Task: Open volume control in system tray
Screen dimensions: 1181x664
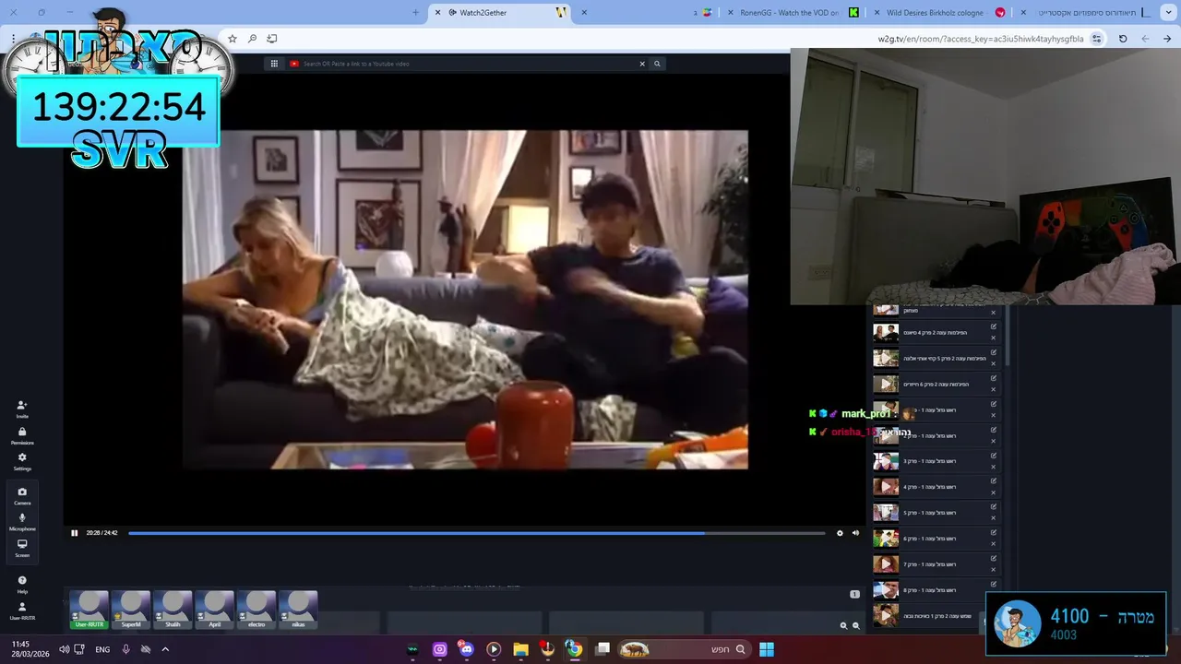Action: coord(64,649)
